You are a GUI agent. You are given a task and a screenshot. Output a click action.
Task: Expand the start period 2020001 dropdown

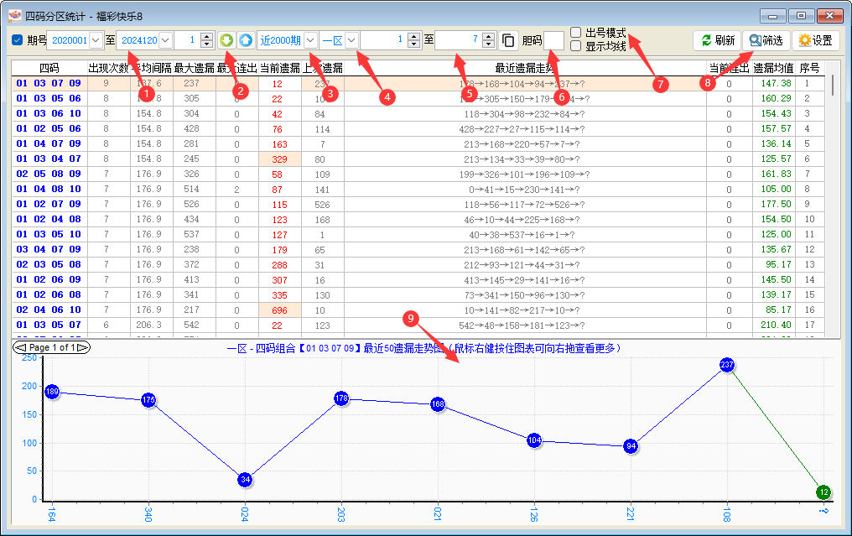96,40
